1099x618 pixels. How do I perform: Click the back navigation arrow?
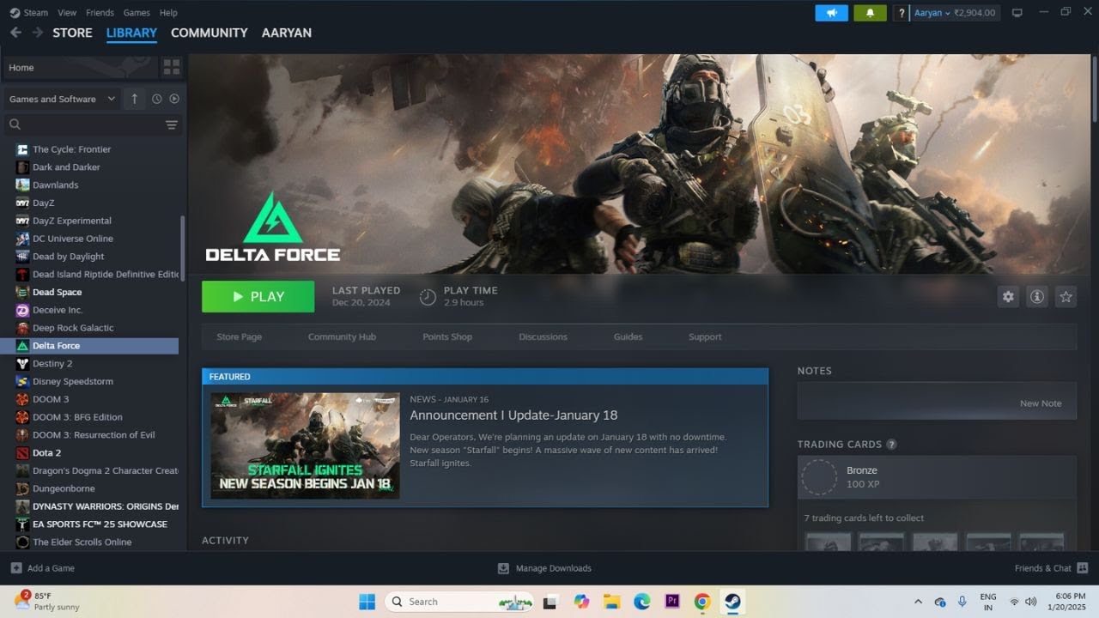tap(15, 33)
